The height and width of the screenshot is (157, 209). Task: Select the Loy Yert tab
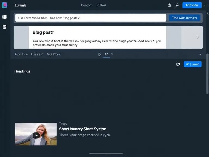coord(37,54)
